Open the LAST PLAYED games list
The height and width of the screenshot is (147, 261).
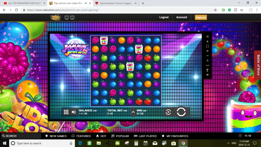click(x=145, y=136)
